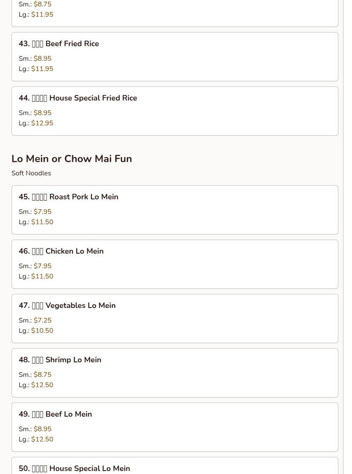Choose Beef Fried Rice large price $11.95

42,69
